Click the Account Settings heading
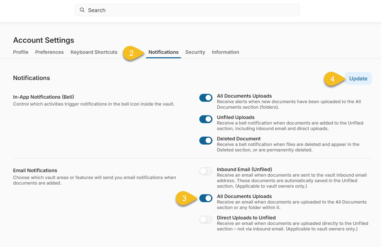381x247 pixels. pyautogui.click(x=43, y=40)
